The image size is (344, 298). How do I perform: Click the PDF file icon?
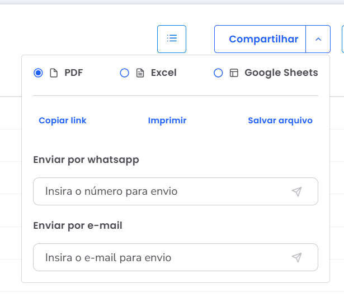click(x=54, y=73)
